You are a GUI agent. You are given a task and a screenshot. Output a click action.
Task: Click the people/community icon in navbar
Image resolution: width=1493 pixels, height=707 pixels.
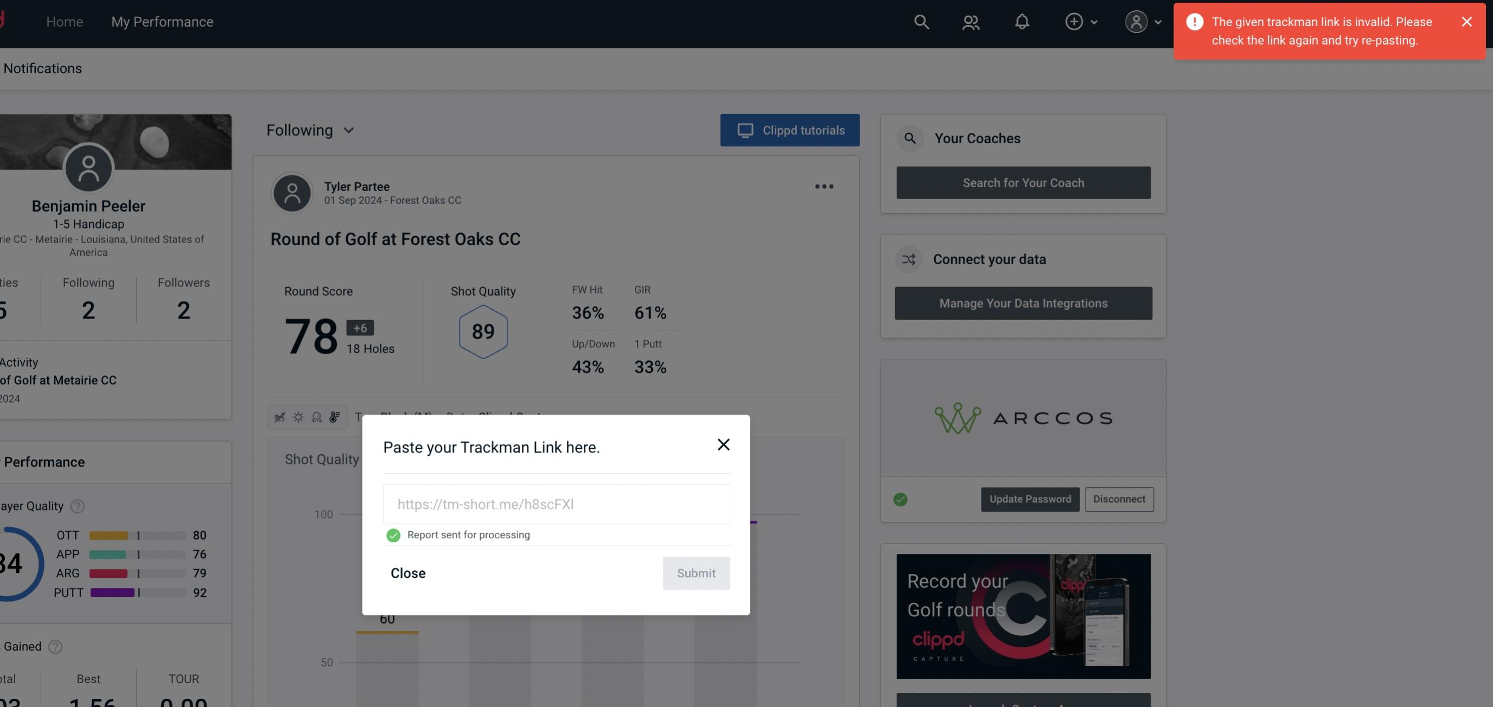pyautogui.click(x=970, y=21)
